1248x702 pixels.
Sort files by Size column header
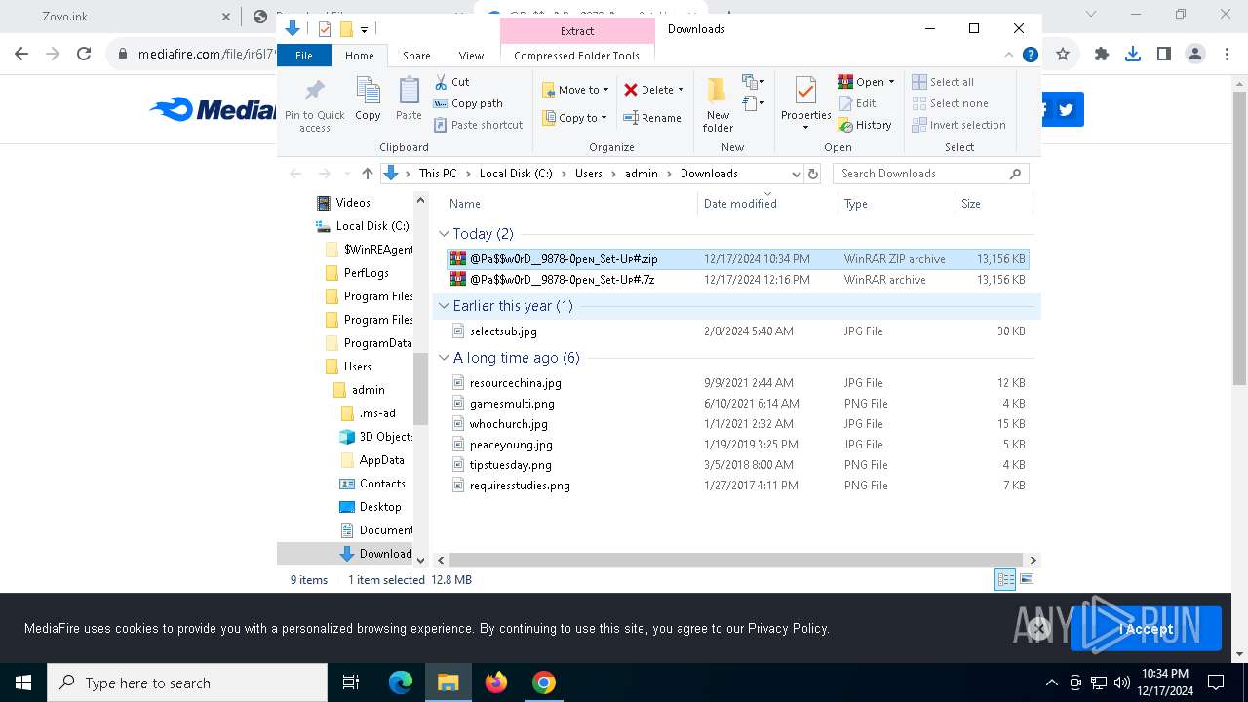pos(993,204)
